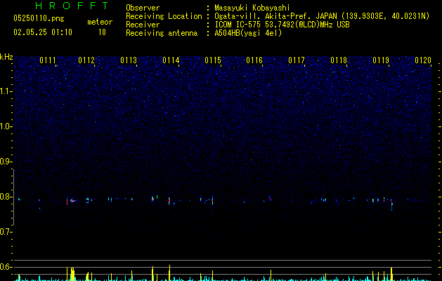Click the meteor count label
442x281 pixels.
(100, 22)
